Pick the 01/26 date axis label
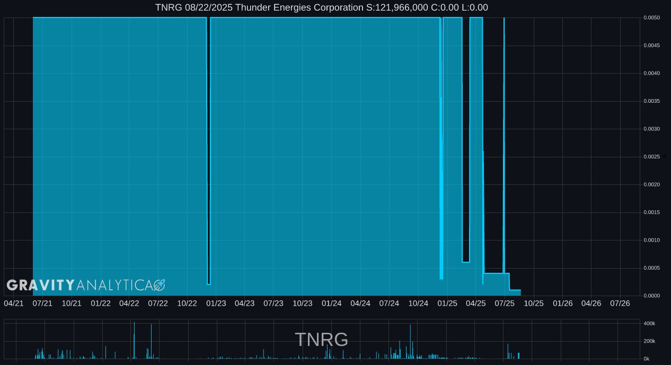 click(x=563, y=303)
